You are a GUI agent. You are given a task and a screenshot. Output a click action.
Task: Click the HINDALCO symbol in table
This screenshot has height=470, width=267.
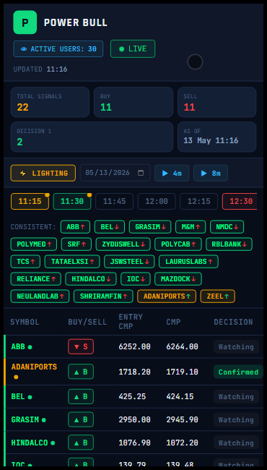click(x=30, y=443)
